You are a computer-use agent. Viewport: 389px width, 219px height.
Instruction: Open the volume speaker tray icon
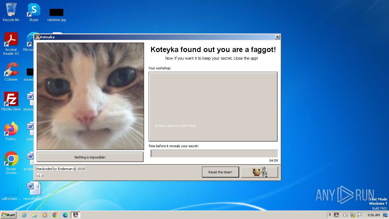pyautogui.click(x=345, y=215)
